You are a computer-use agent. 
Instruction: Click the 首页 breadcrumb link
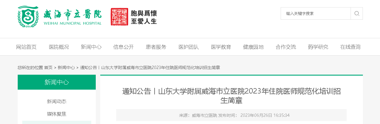point(48,68)
